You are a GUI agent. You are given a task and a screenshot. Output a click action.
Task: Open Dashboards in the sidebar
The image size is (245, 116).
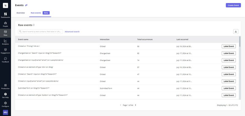tap(5, 15)
